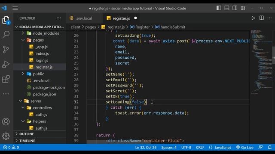Open the Manage settings gear
This screenshot has width=275, height=154.
pyautogui.click(x=6, y=136)
